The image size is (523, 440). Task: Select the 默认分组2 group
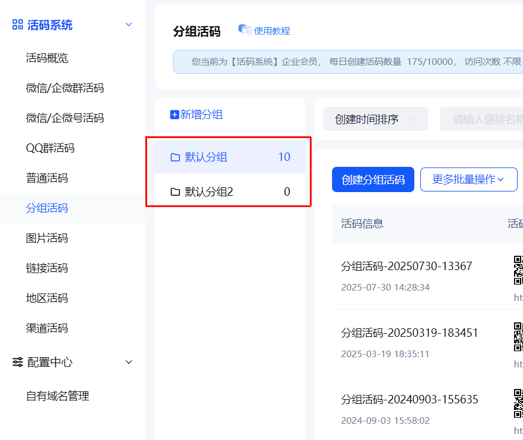coord(209,192)
